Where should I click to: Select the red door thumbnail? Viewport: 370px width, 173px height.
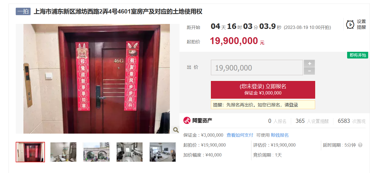[30, 152]
